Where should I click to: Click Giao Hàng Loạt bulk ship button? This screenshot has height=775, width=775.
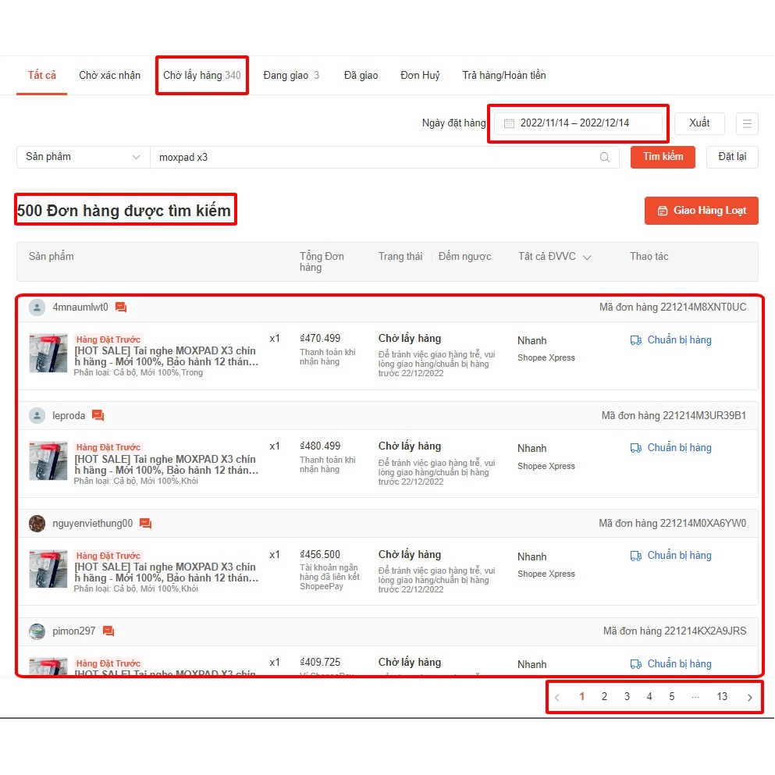coord(702,211)
